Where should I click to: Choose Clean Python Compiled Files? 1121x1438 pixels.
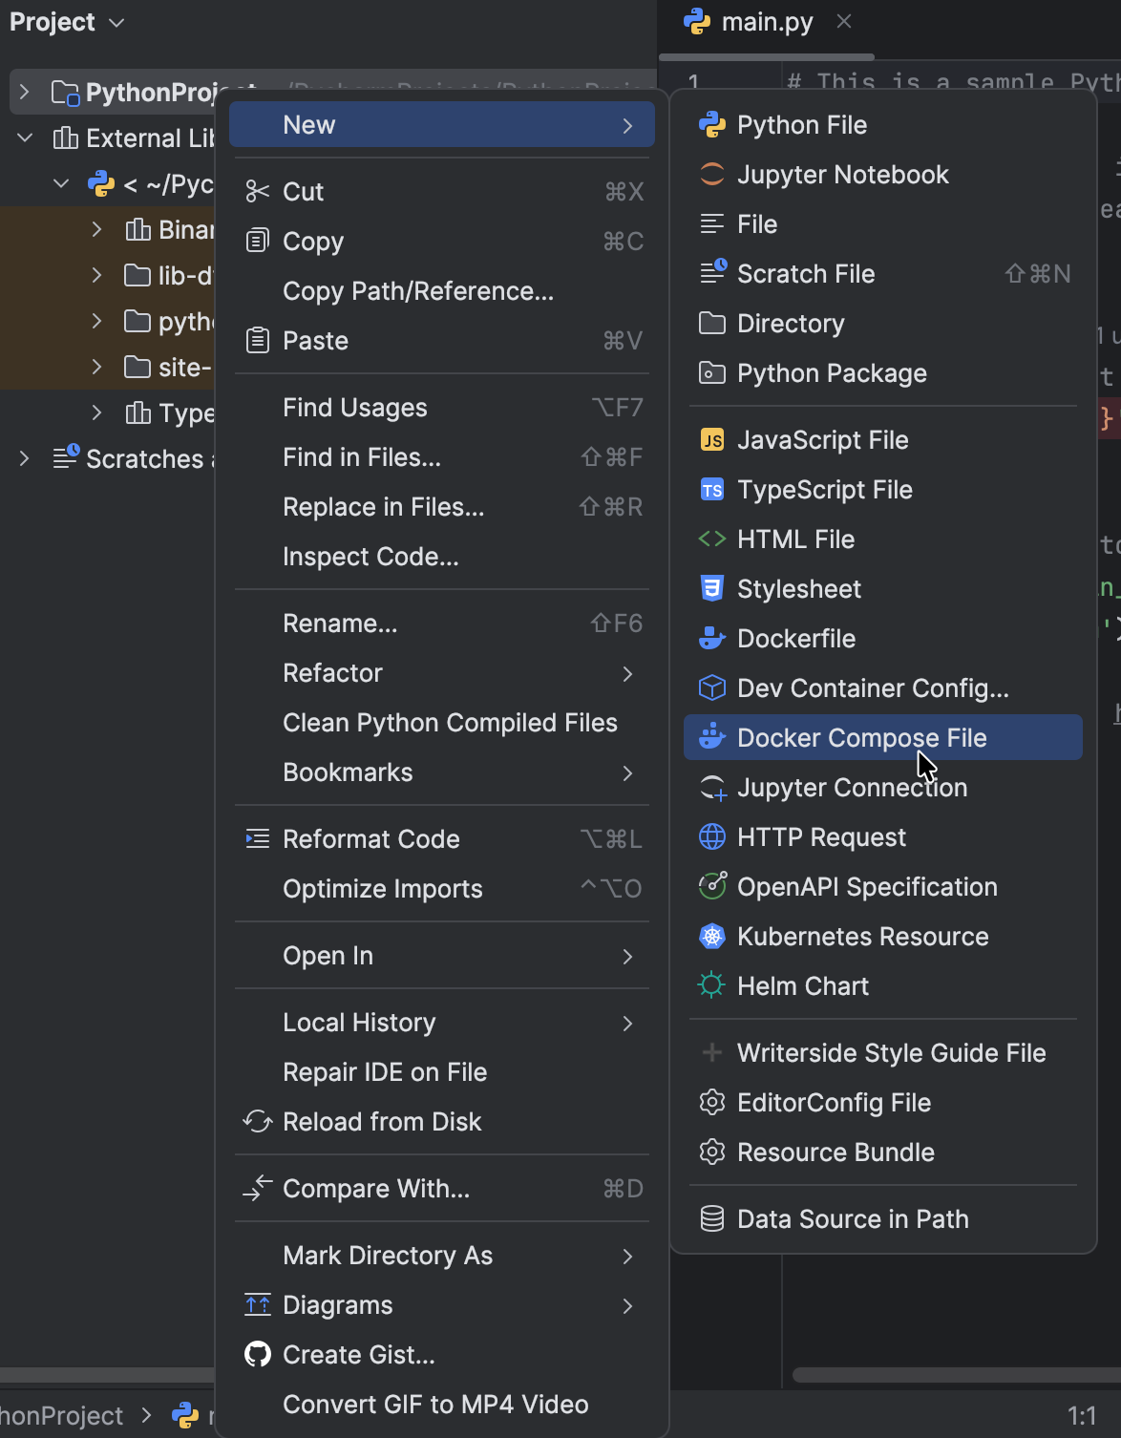coord(442,723)
